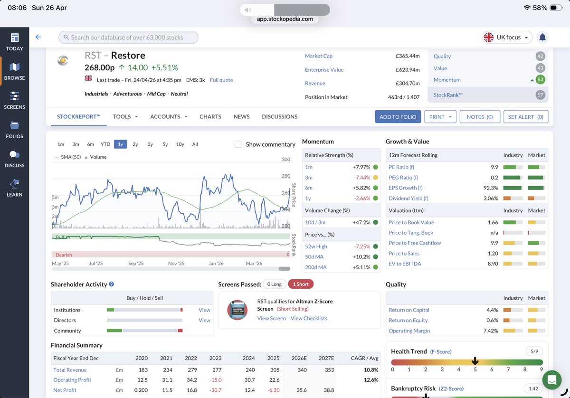Toggle the 0 Long screens pill
The height and width of the screenshot is (398, 570).
click(x=275, y=284)
